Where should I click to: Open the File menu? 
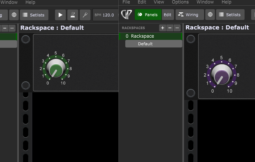click(126, 2)
